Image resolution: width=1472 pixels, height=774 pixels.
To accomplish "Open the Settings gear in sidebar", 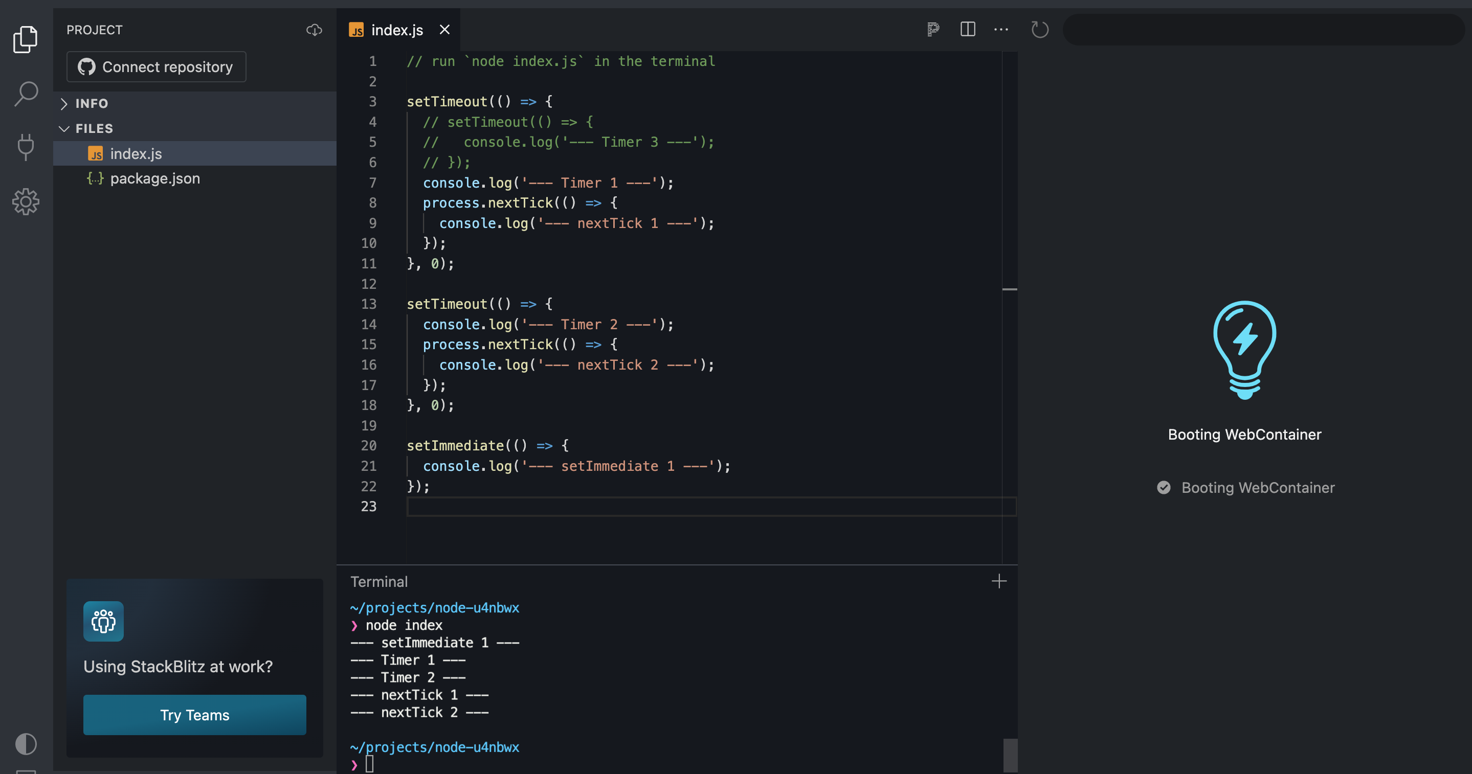I will pos(26,201).
